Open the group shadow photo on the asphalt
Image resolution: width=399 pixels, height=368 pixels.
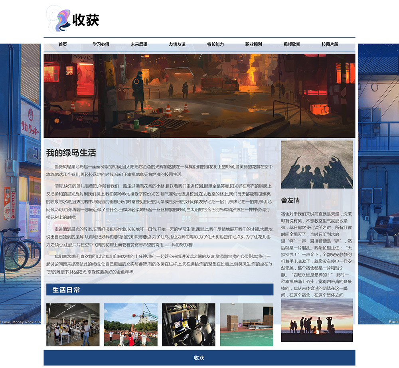[317, 164]
